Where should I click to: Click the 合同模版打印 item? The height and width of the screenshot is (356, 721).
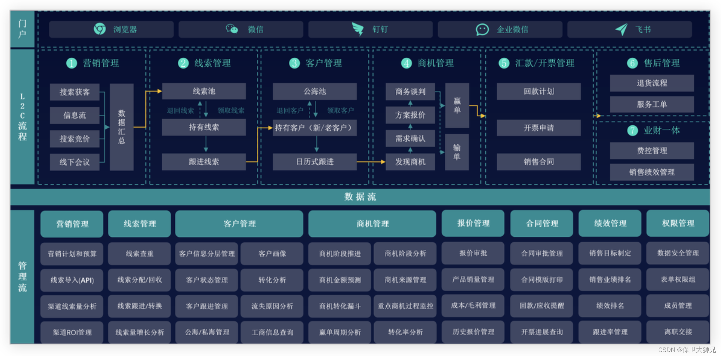tap(542, 280)
